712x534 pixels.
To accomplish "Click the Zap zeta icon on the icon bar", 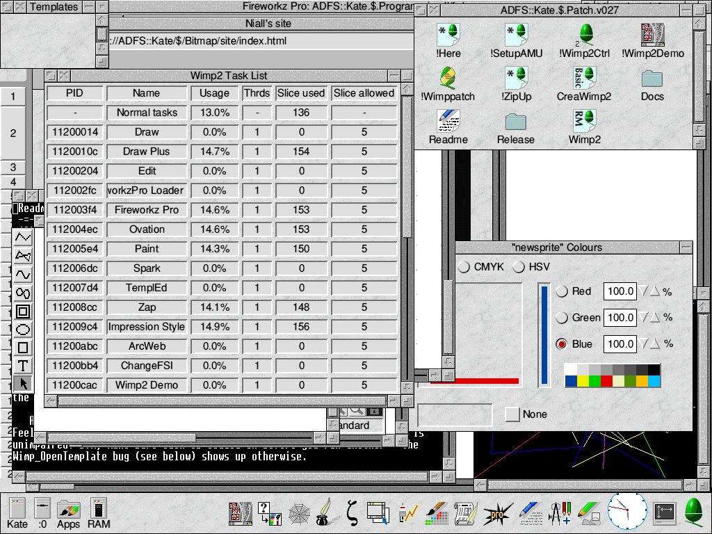I will [351, 513].
